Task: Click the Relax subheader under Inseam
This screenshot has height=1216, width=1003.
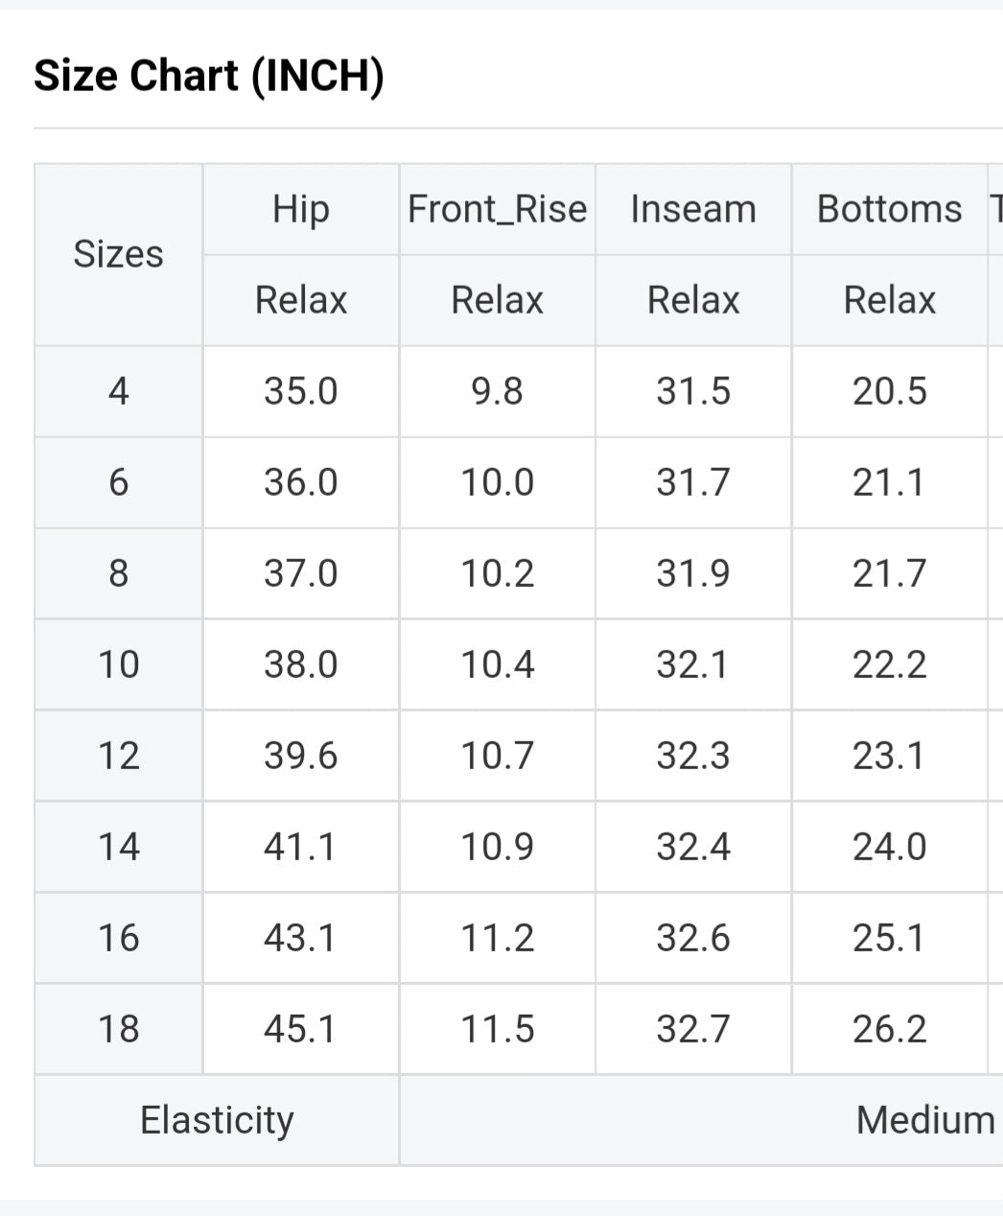Action: (x=693, y=300)
